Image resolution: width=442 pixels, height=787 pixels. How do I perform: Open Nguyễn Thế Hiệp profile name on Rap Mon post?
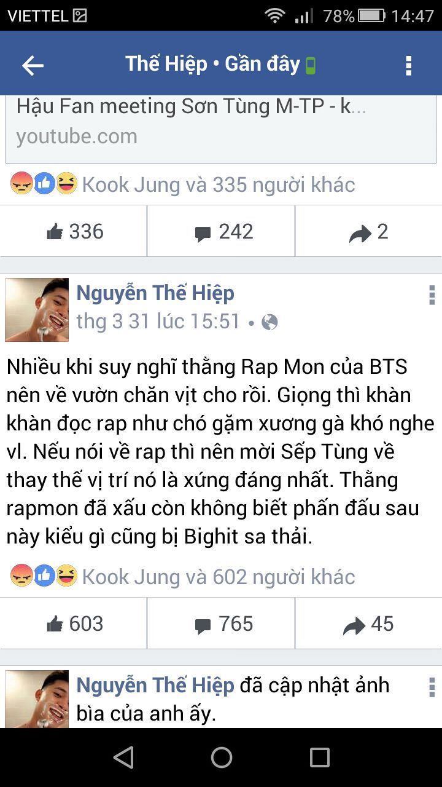coord(155,293)
